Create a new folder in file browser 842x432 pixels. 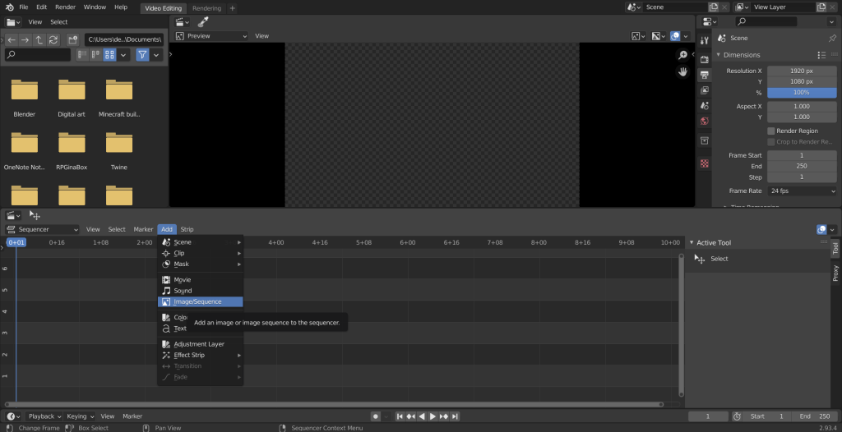click(73, 39)
